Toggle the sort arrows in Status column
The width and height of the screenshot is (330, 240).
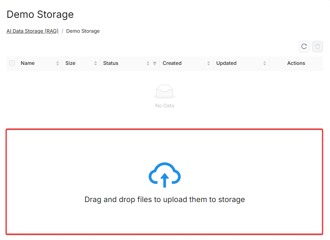click(148, 64)
